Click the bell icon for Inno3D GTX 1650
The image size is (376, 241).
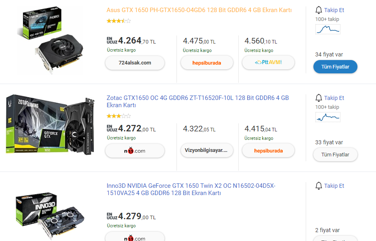coord(319,186)
